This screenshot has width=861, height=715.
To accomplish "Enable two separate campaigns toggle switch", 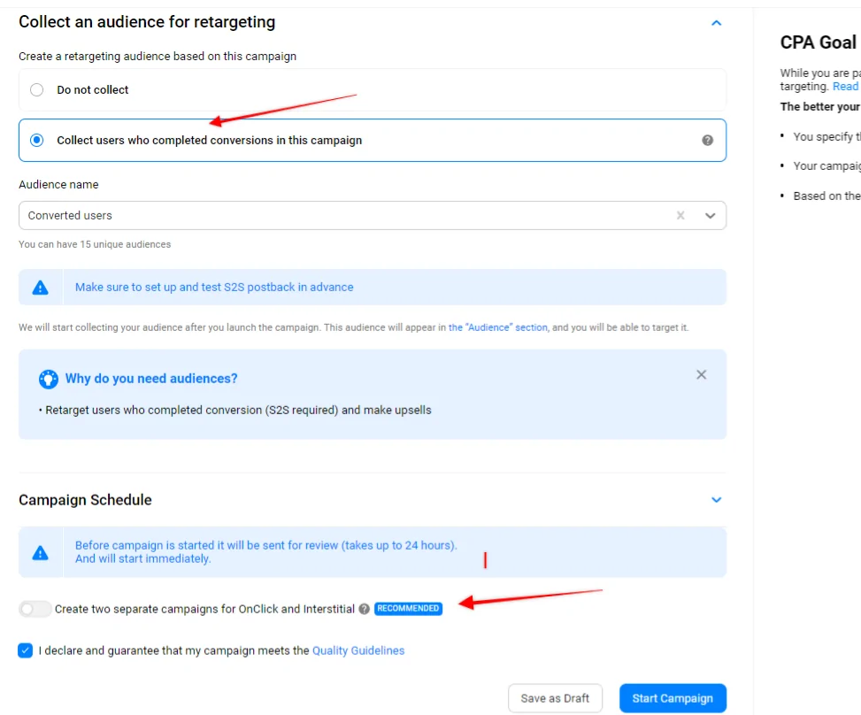I will pyautogui.click(x=35, y=609).
